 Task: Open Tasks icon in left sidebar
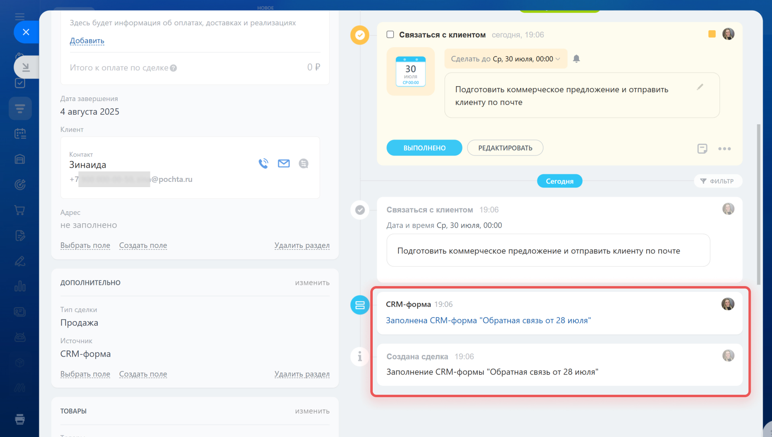point(20,83)
